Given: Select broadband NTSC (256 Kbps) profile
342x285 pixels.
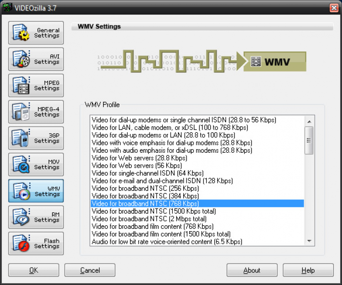Looking at the screenshot, I should [x=197, y=188].
